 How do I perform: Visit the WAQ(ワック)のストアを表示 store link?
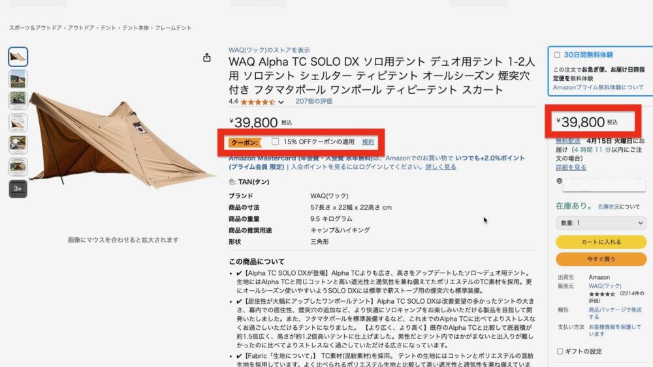[x=269, y=50]
